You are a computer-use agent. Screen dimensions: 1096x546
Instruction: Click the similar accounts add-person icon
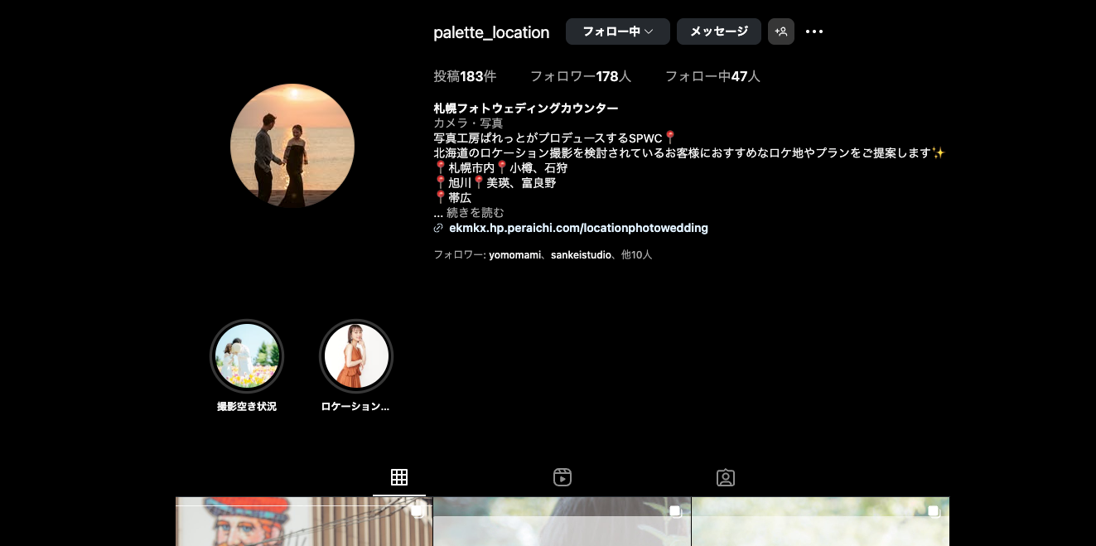click(x=780, y=31)
